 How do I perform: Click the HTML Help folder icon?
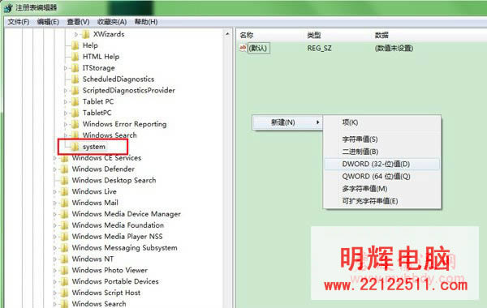[75, 57]
